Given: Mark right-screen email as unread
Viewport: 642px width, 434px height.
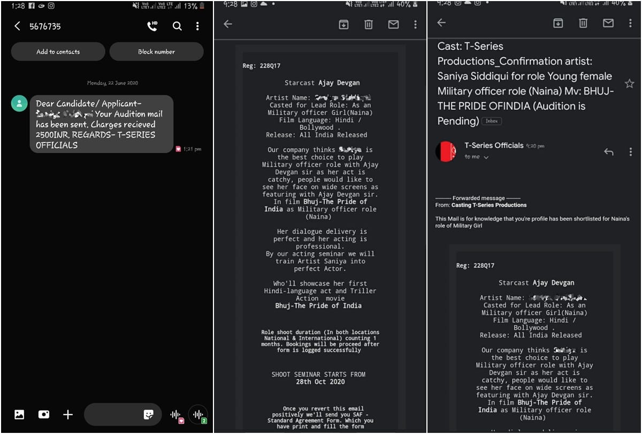Looking at the screenshot, I should (x=608, y=23).
